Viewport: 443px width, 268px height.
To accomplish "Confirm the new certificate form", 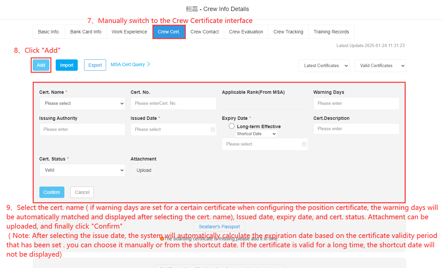I will (x=52, y=192).
